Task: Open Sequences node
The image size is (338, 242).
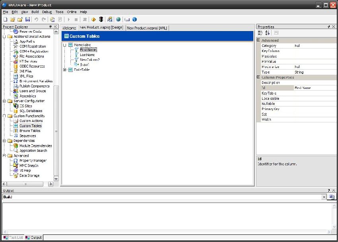Action: (27, 136)
